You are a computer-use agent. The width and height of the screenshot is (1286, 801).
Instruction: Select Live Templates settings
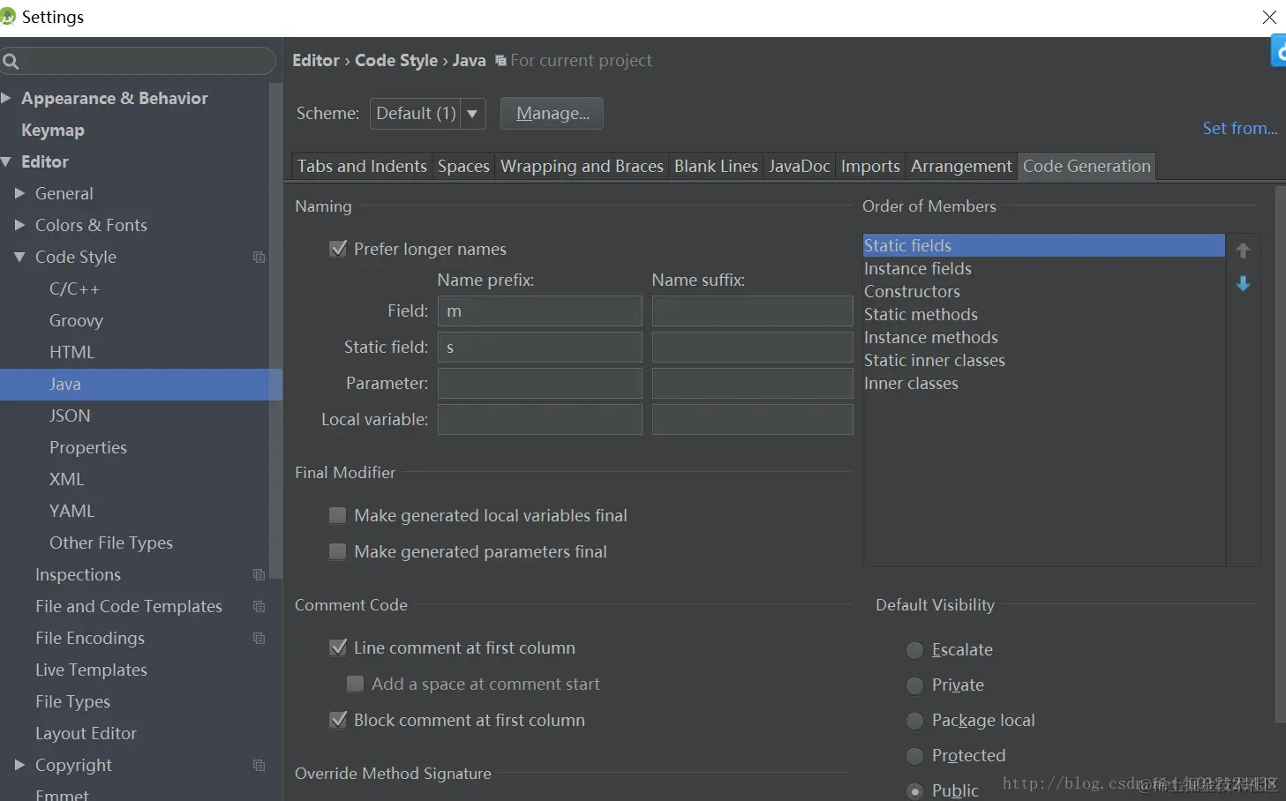(x=91, y=670)
